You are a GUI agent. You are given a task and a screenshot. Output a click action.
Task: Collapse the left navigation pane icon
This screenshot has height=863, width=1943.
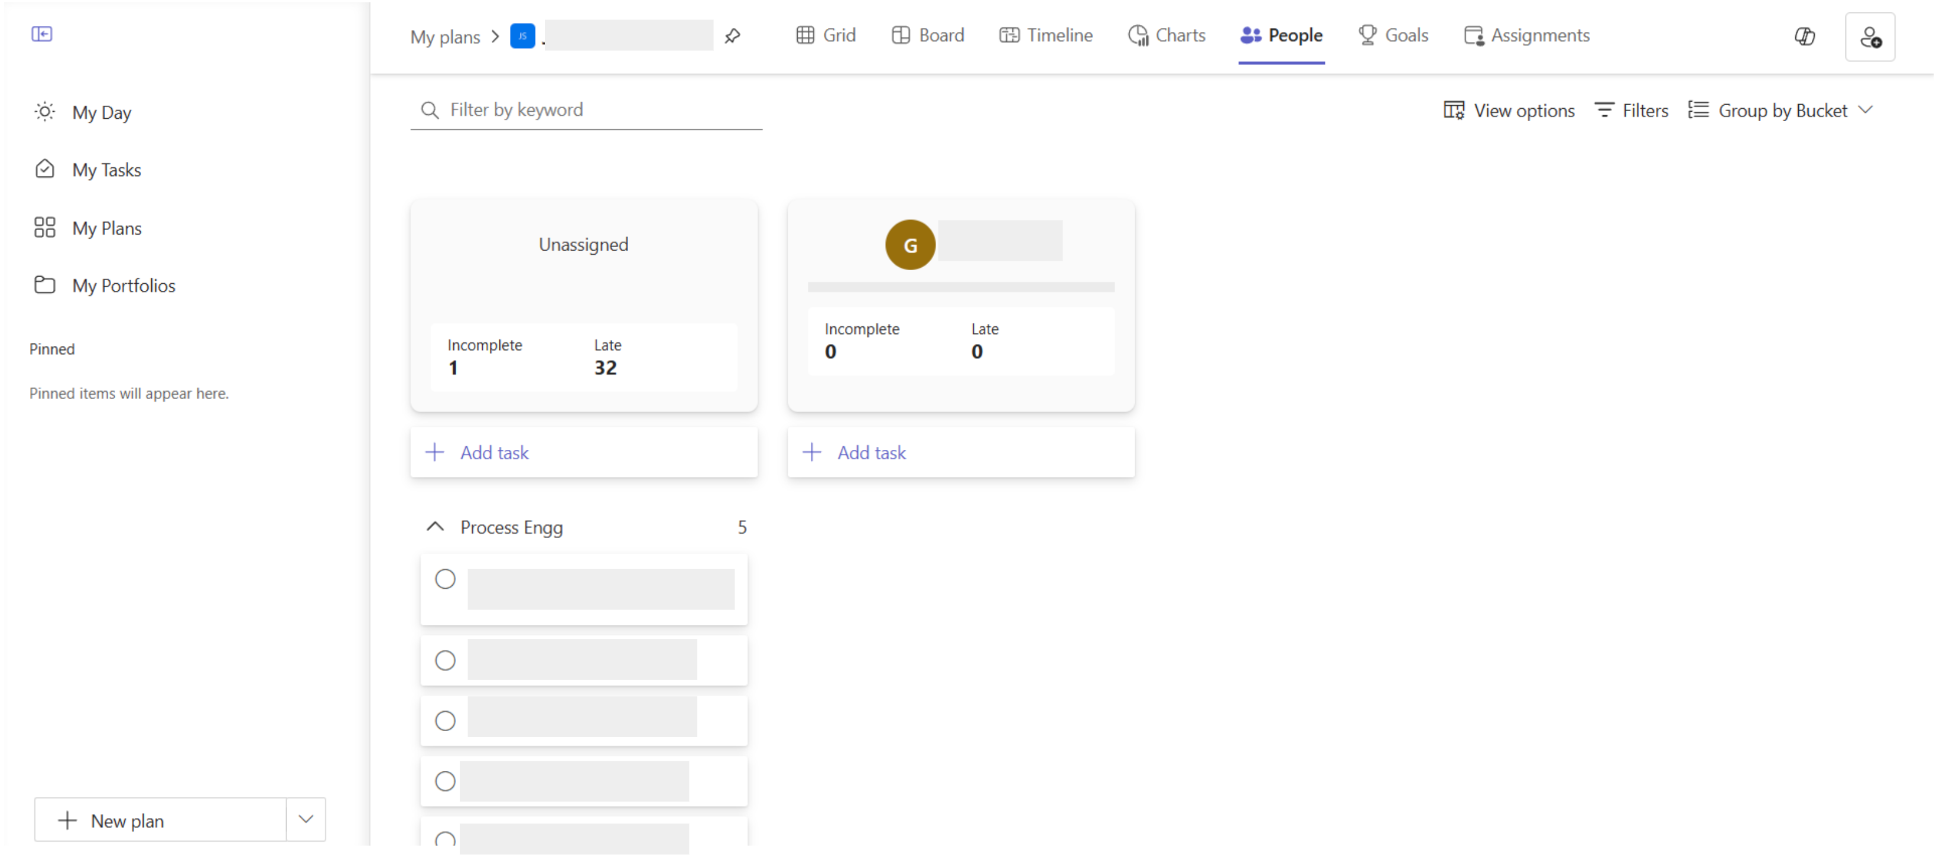click(x=41, y=34)
